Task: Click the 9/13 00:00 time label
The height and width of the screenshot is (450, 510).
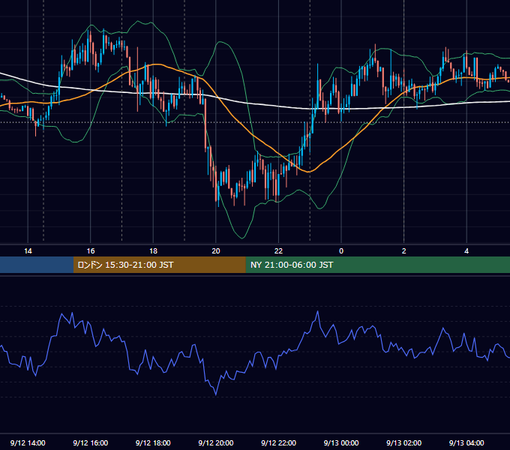Action: (x=341, y=442)
